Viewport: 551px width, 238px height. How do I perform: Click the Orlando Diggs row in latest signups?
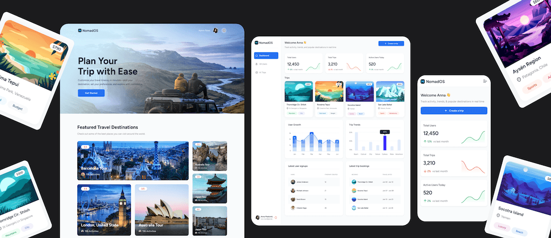314,208
